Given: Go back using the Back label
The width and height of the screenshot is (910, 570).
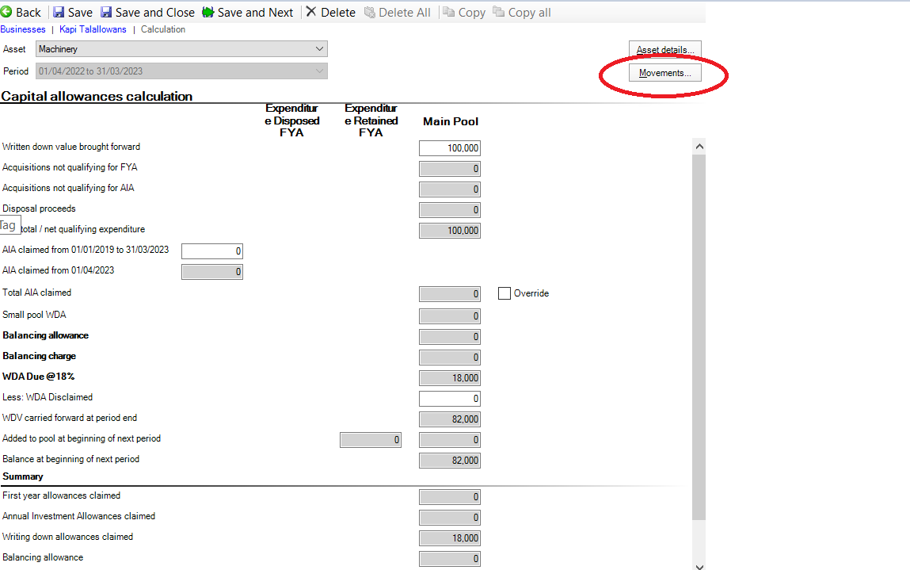Looking at the screenshot, I should (29, 12).
